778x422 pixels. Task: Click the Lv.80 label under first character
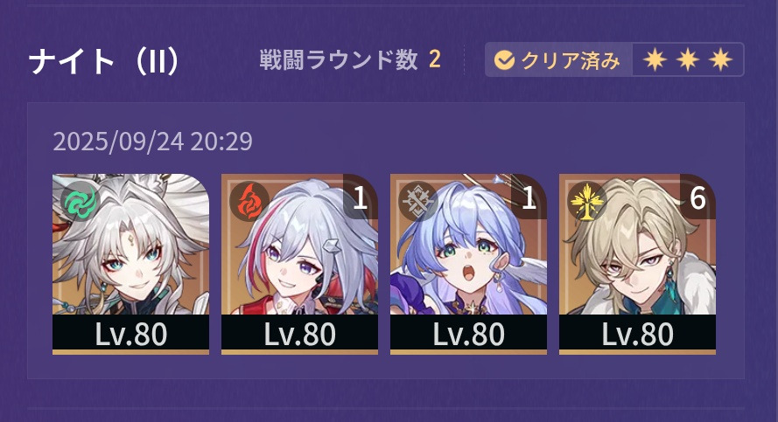coord(131,335)
